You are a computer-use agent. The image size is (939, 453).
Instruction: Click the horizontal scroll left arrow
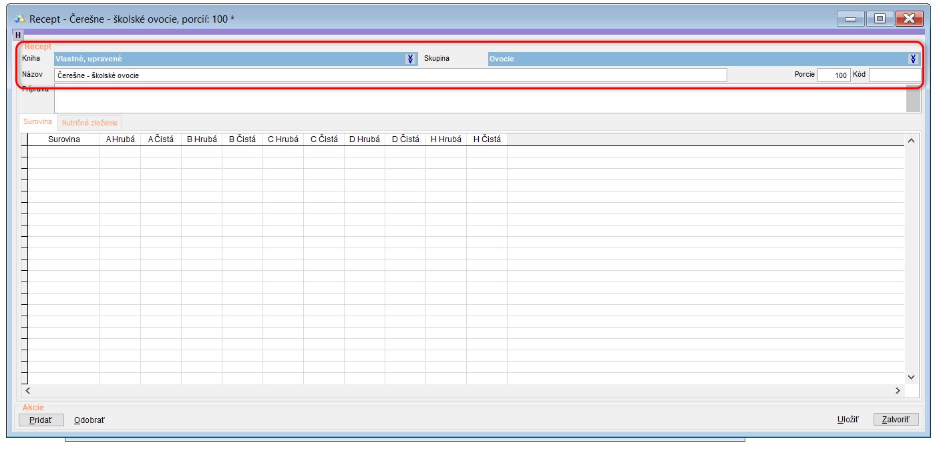[27, 391]
